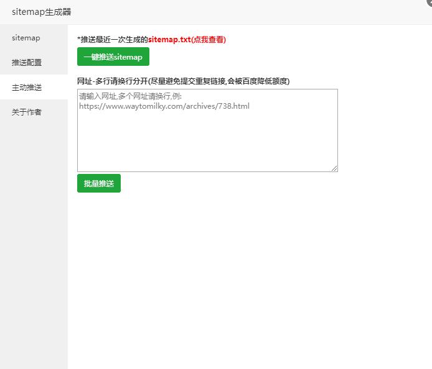Screen dimensions: 432x369
Task: Click the *推送最近一次生成的 text
Action: click(113, 40)
